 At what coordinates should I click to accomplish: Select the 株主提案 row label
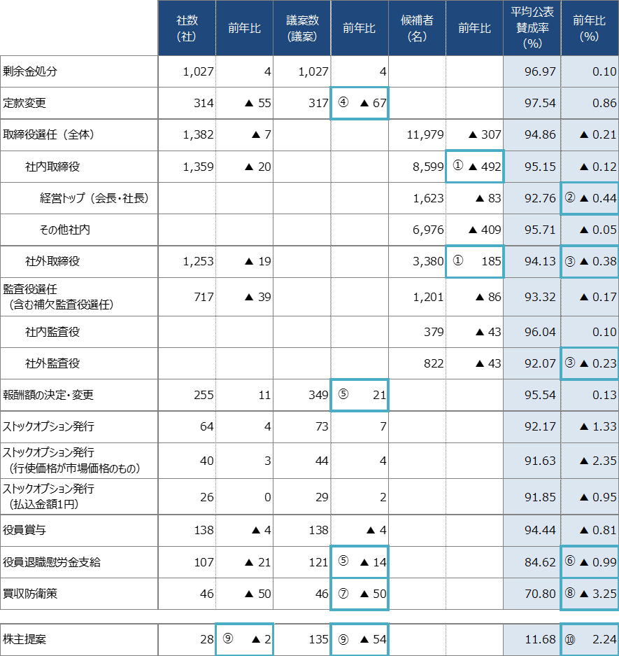pos(24,639)
